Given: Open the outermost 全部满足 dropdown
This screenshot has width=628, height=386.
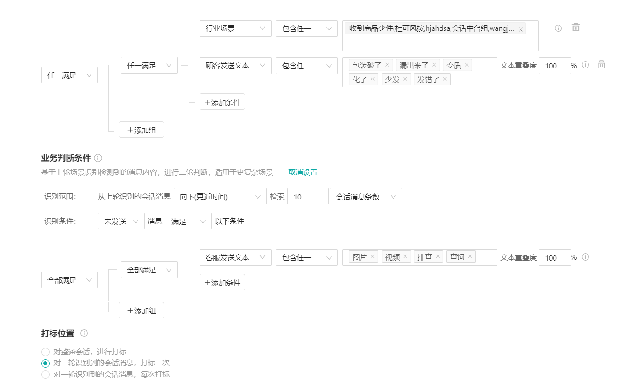Looking at the screenshot, I should (x=69, y=280).
